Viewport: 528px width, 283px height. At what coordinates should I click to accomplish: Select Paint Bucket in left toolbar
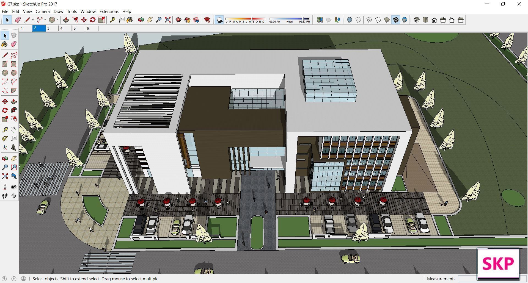pos(5,44)
